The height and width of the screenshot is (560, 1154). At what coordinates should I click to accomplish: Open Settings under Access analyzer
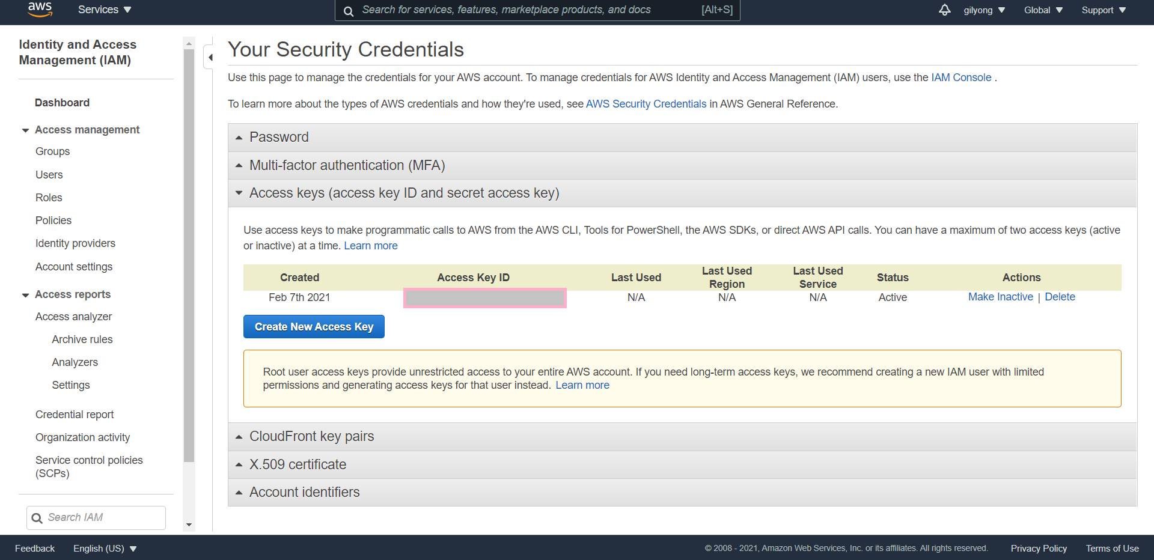pyautogui.click(x=71, y=385)
